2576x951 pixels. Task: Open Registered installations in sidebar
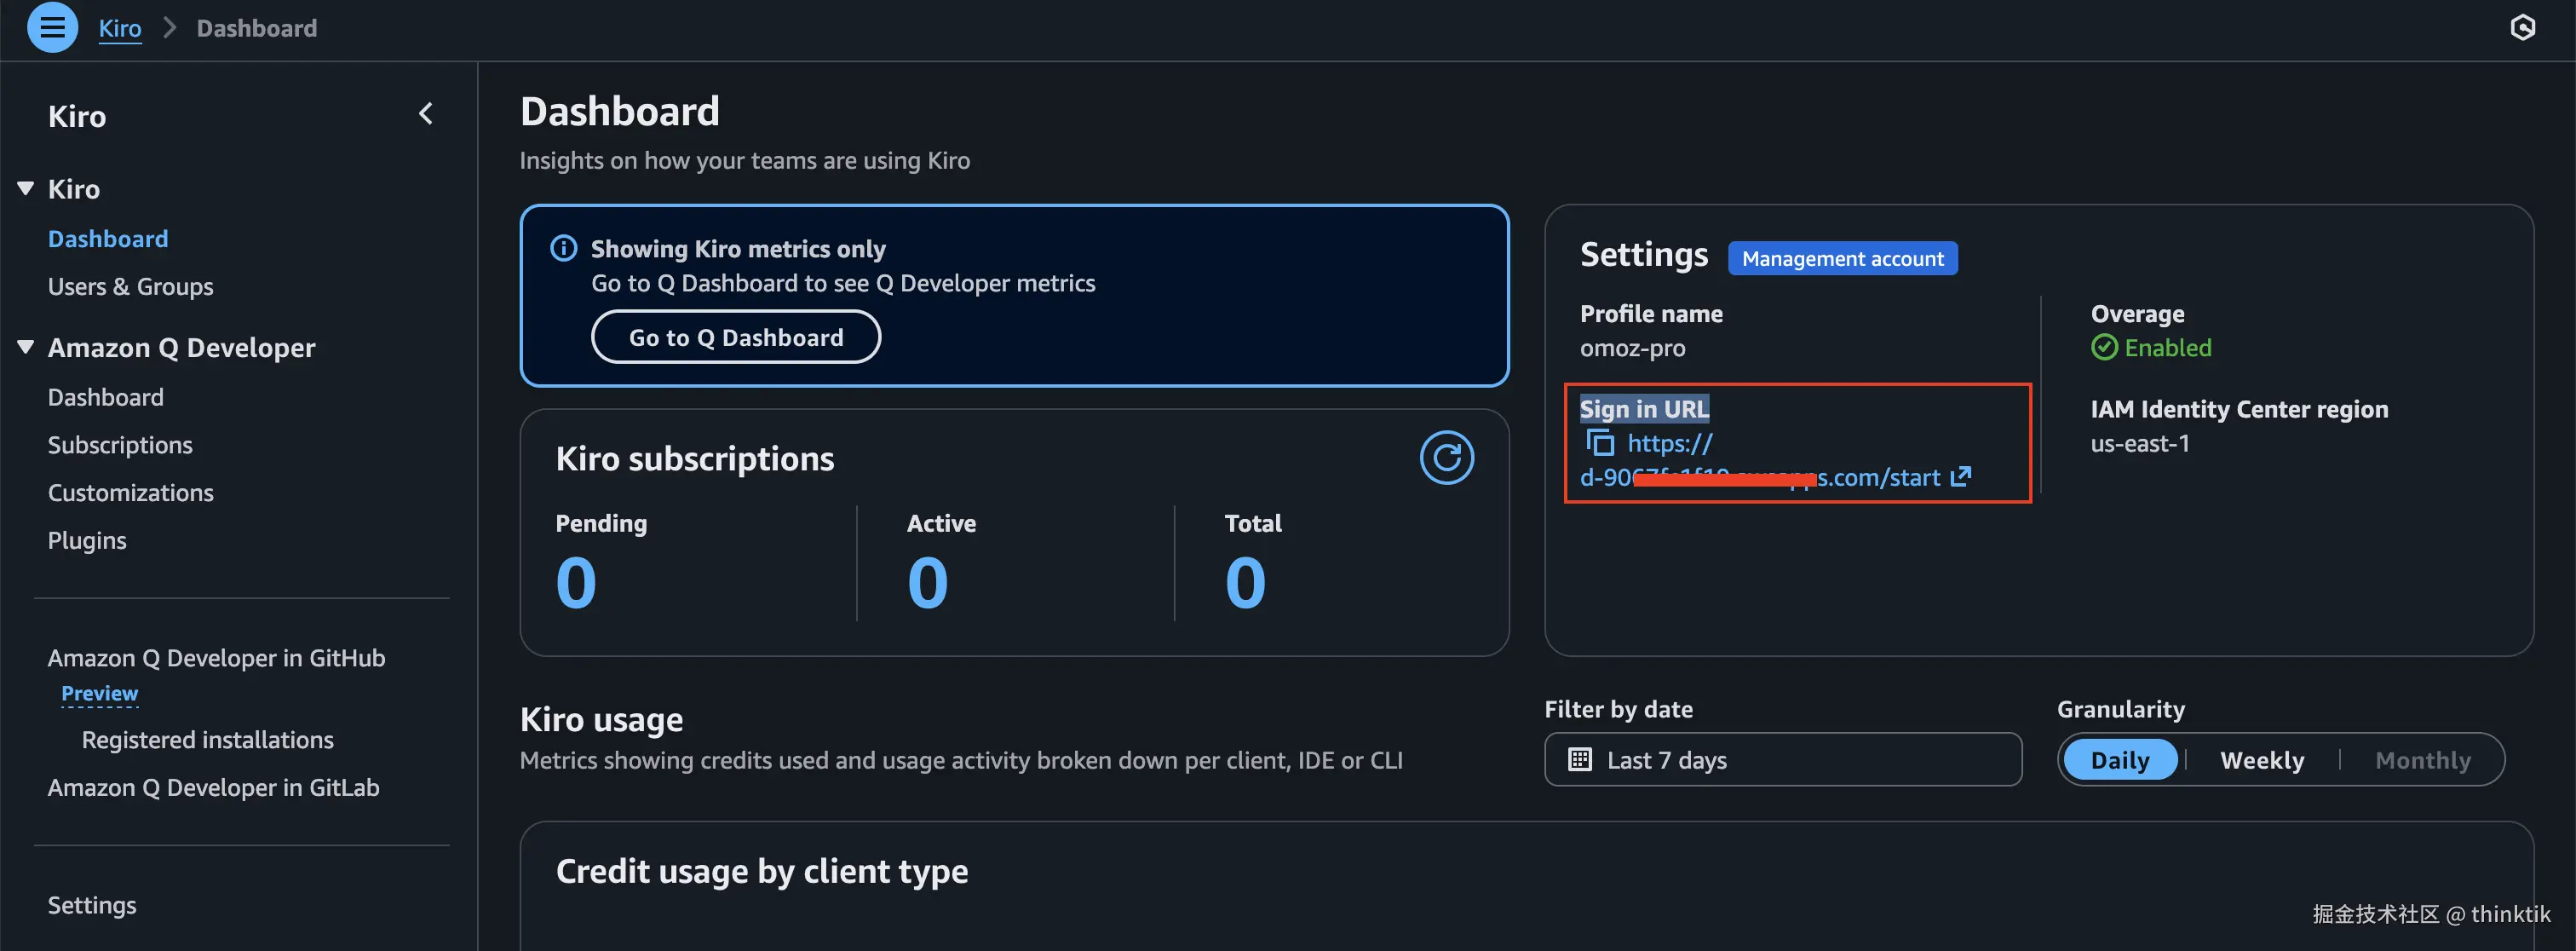pos(207,740)
